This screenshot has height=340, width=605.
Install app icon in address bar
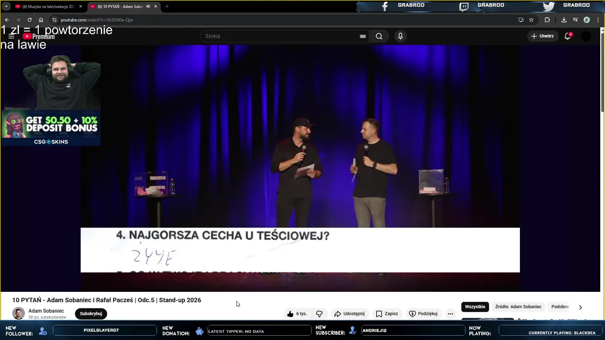(x=521, y=20)
